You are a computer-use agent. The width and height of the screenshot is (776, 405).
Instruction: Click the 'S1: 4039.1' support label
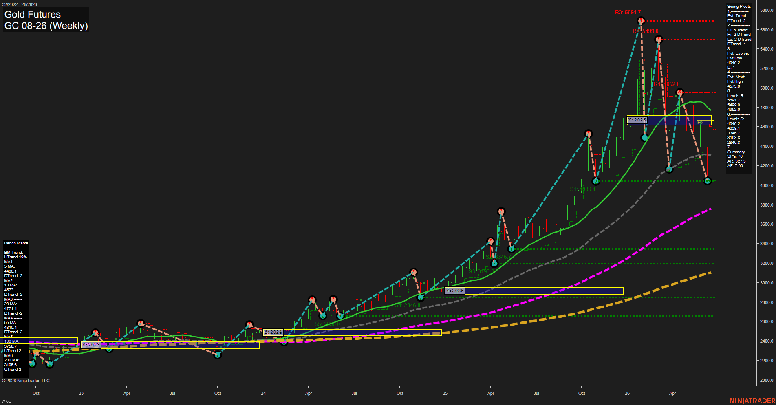582,189
